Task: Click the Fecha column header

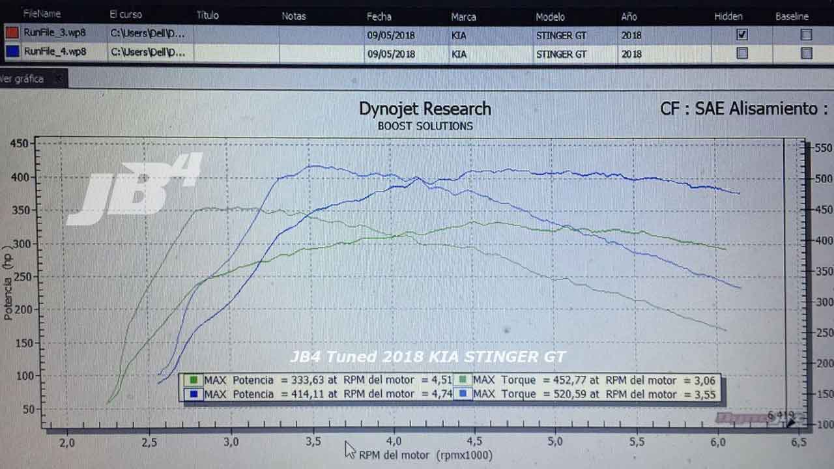Action: click(x=379, y=16)
